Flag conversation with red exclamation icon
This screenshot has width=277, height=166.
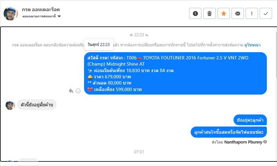point(252,13)
